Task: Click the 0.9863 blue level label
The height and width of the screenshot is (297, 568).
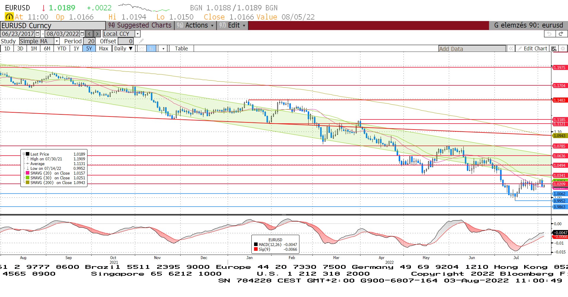Action: [x=560, y=207]
